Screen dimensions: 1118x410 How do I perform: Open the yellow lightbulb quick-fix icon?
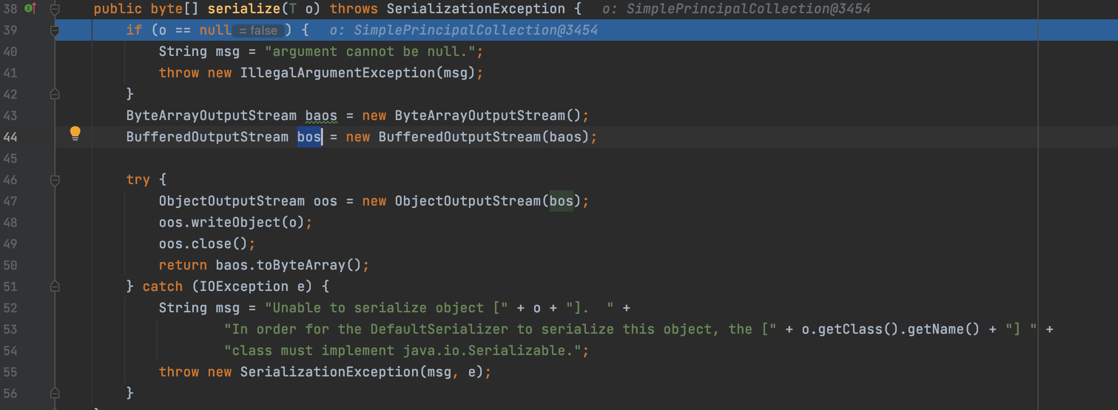tap(75, 133)
